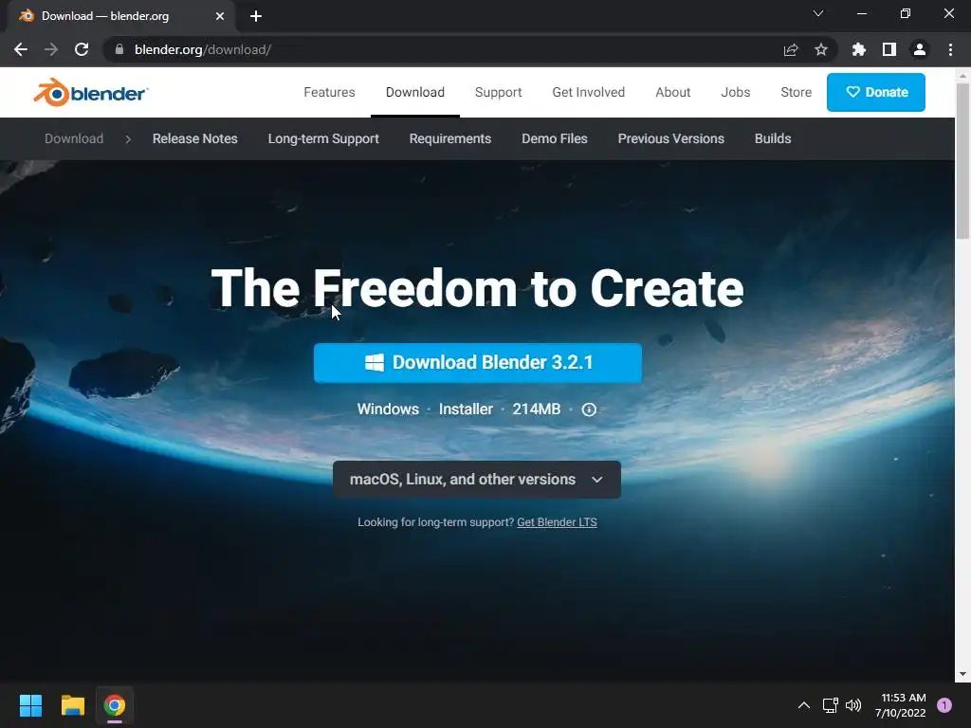The width and height of the screenshot is (971, 728).
Task: Open the Builds link
Action: click(x=773, y=138)
